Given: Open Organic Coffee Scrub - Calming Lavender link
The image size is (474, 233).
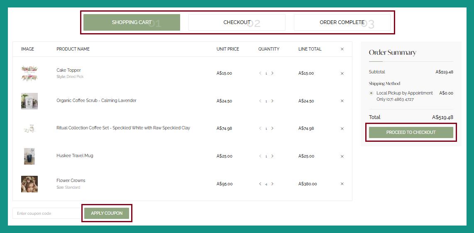Looking at the screenshot, I should pos(96,100).
